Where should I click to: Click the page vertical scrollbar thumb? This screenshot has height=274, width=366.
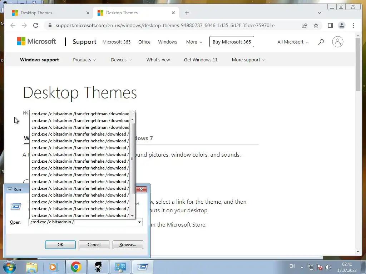pyautogui.click(x=358, y=65)
